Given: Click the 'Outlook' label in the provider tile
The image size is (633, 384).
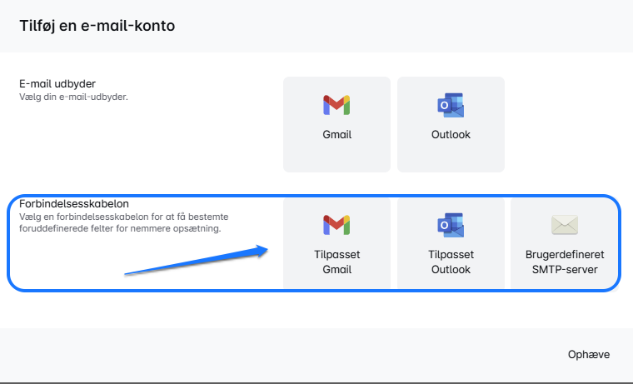Looking at the screenshot, I should click(x=451, y=134).
